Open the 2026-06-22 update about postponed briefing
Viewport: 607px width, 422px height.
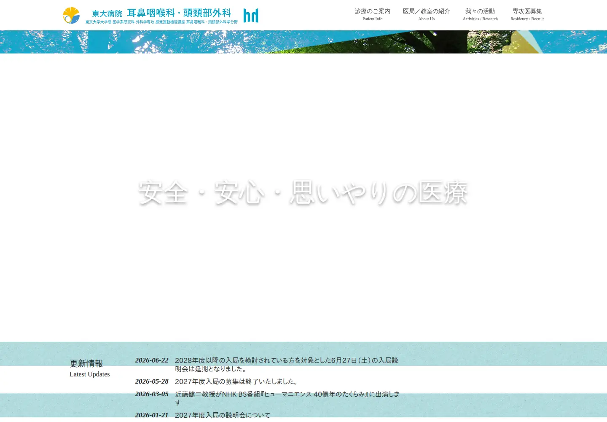click(x=287, y=365)
